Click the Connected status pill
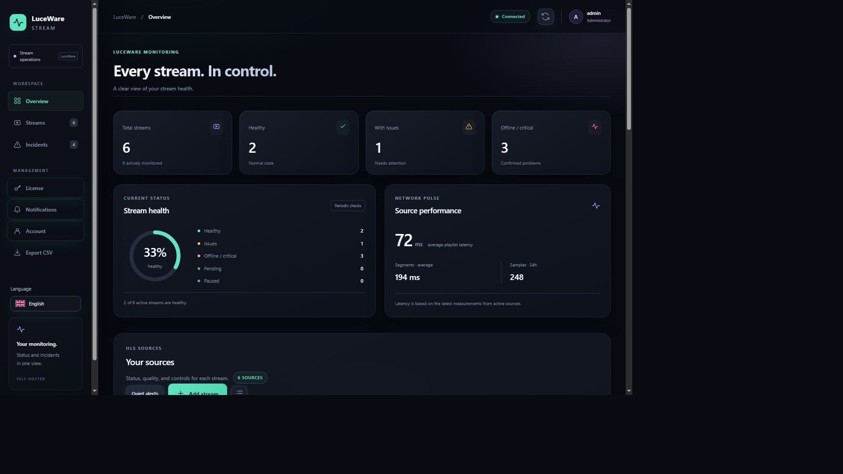This screenshot has height=474, width=843. click(x=510, y=17)
